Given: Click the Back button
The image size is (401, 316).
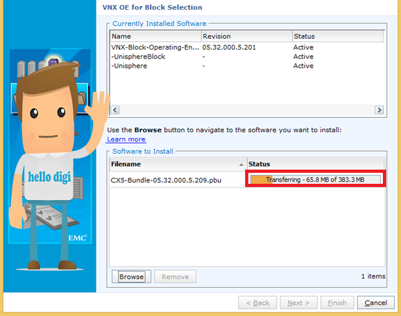Looking at the screenshot, I should point(257,302).
